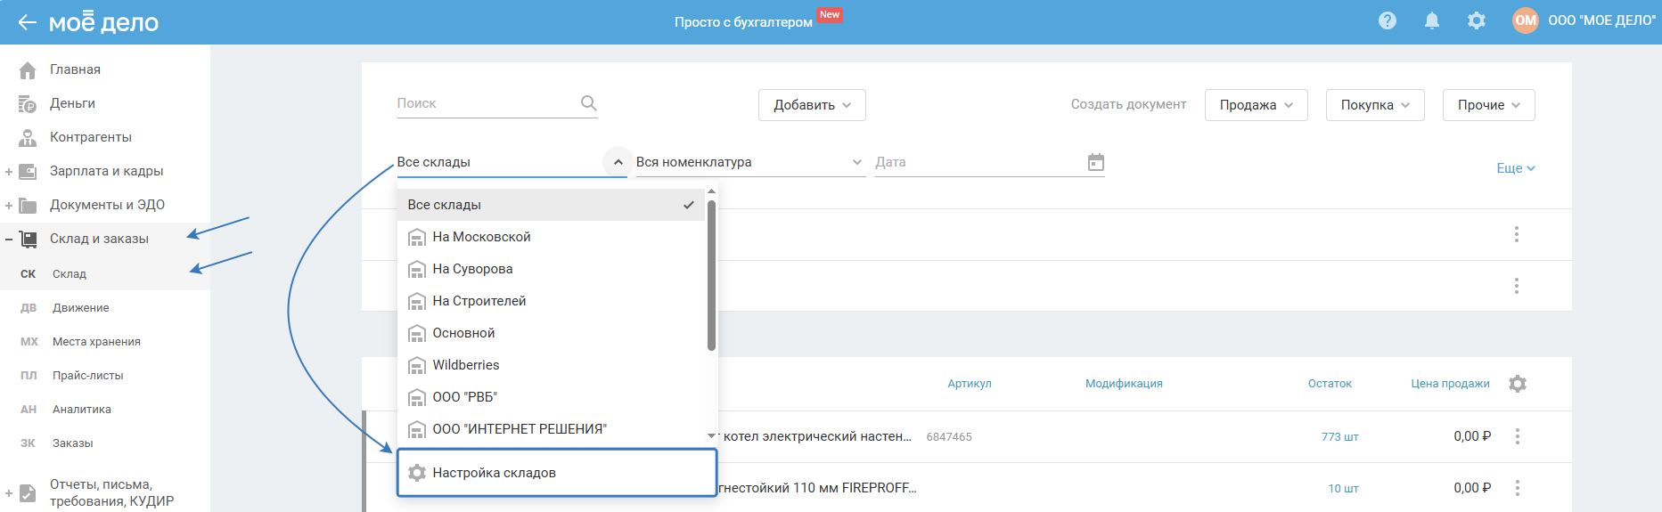1662x512 pixels.
Task: Expand the Добавить dropdown
Action: pos(812,105)
